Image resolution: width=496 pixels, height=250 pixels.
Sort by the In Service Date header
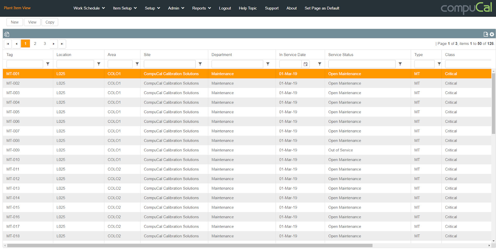292,55
